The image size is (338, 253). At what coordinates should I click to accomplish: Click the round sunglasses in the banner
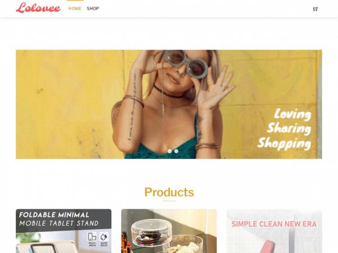pyautogui.click(x=186, y=63)
